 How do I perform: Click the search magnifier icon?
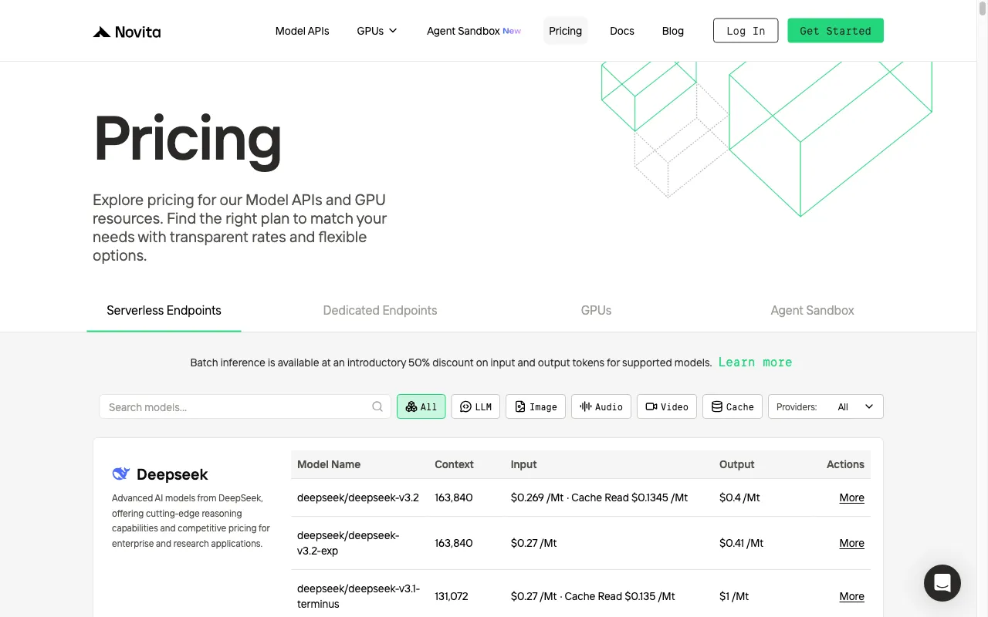point(377,406)
